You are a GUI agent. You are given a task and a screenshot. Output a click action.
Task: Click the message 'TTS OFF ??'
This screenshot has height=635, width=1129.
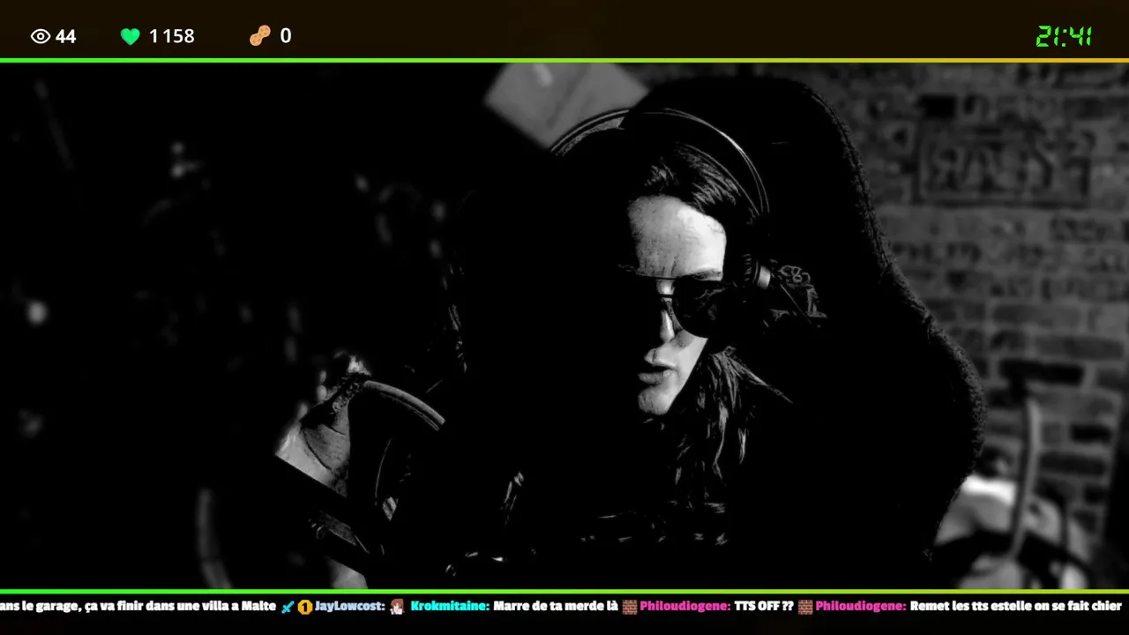[764, 607]
